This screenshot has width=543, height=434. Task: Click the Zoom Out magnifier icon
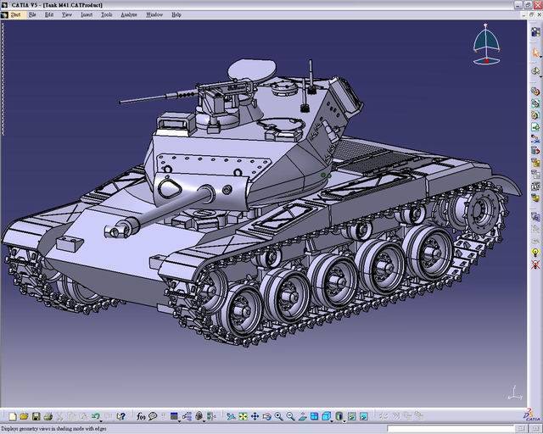(290, 416)
